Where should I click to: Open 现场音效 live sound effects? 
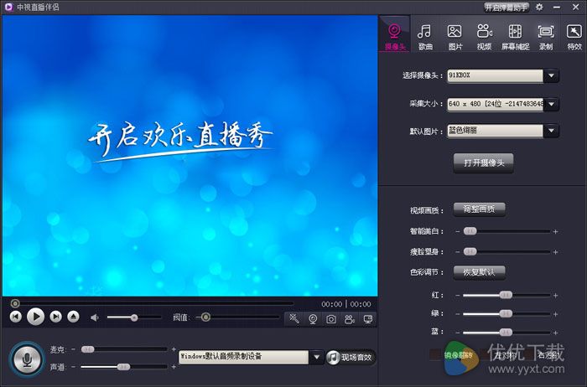[351, 358]
